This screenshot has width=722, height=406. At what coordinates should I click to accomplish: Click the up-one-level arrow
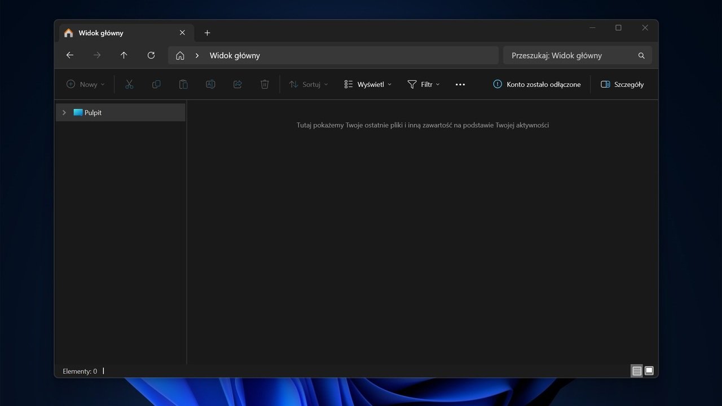pos(124,55)
